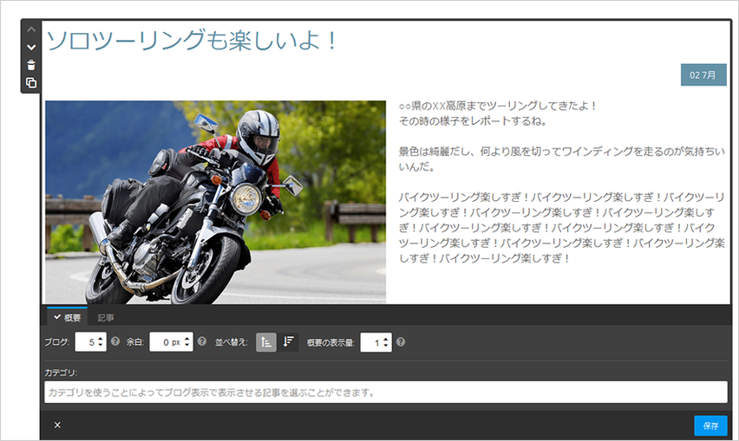Click the motorcycle rider thumbnail image
Viewport: 739px width, 441px height.
click(215, 202)
